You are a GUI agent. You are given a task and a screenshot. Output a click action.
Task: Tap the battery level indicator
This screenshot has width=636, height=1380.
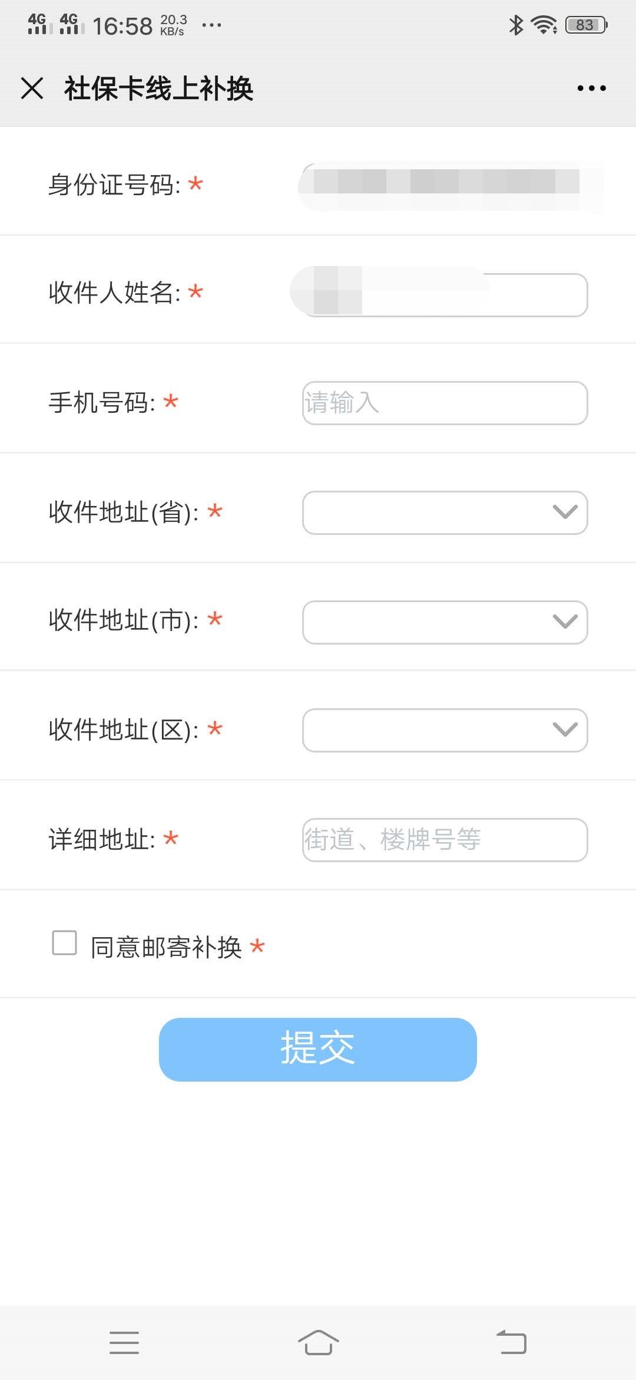586,25
